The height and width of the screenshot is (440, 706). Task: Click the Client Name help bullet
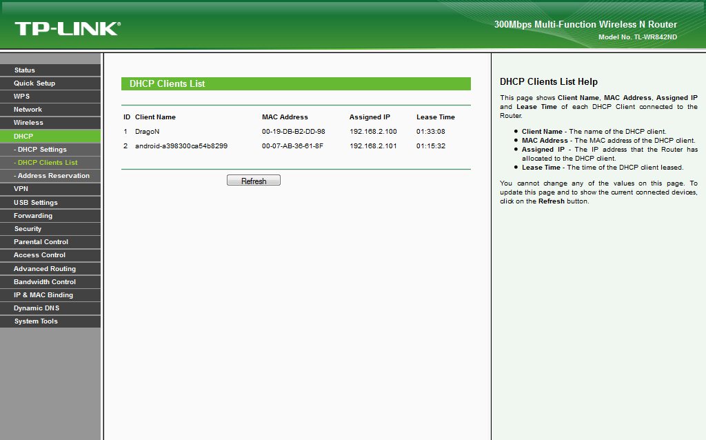coord(594,132)
